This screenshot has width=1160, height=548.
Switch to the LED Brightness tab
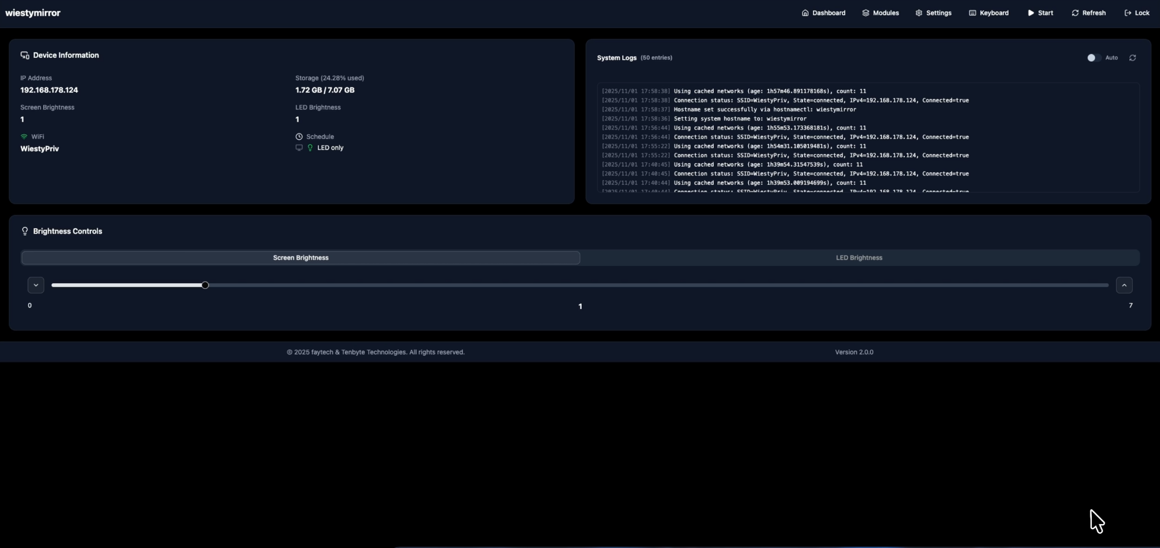click(859, 258)
